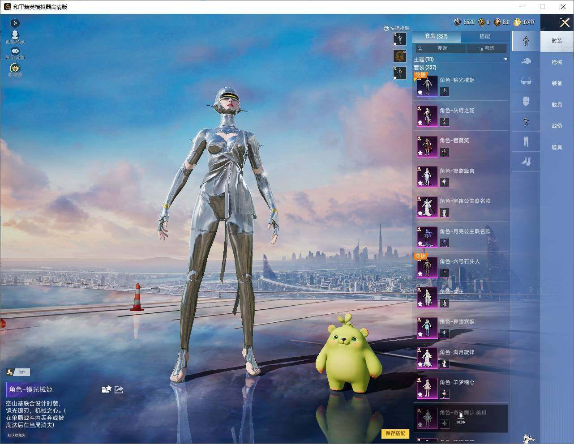Open the 战备 category tab
This screenshot has height=444, width=574.
tap(557, 126)
